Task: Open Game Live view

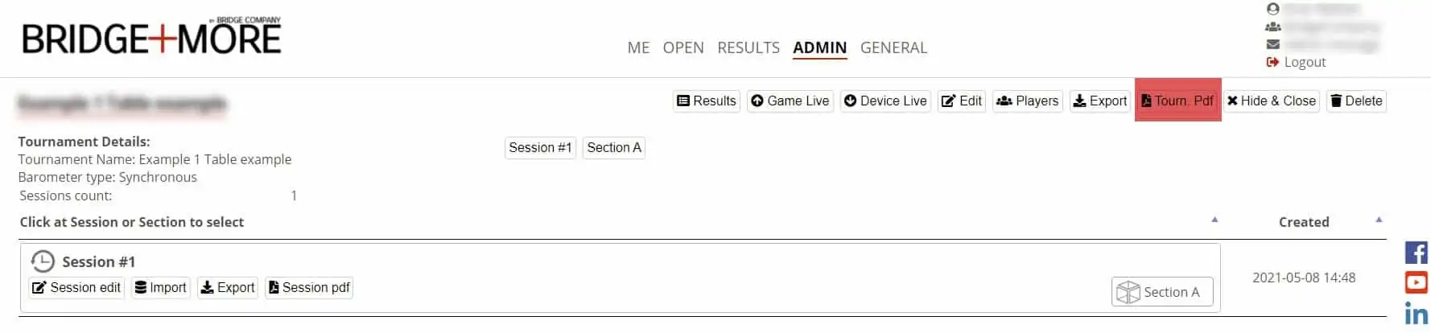Action: [x=790, y=101]
